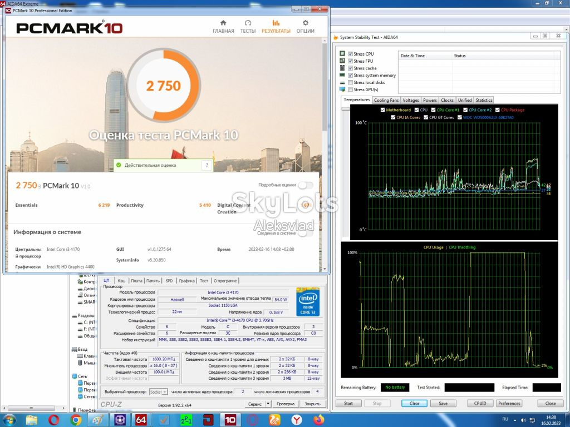Click the PCMark 10 vertical scrollbar thumb
Screen dimensions: 570x427
click(x=325, y=87)
